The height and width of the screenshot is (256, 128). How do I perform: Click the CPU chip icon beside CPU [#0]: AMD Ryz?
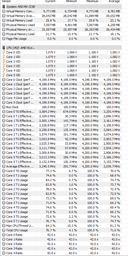click(3, 48)
